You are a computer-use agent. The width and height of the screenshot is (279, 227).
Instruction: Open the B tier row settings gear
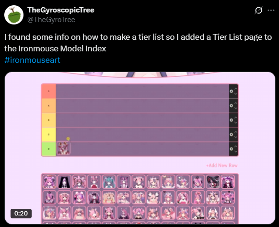coord(231,120)
